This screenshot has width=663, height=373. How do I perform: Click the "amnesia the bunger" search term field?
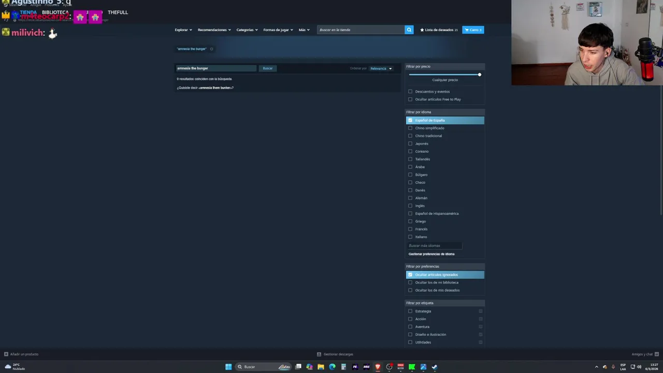coord(216,68)
